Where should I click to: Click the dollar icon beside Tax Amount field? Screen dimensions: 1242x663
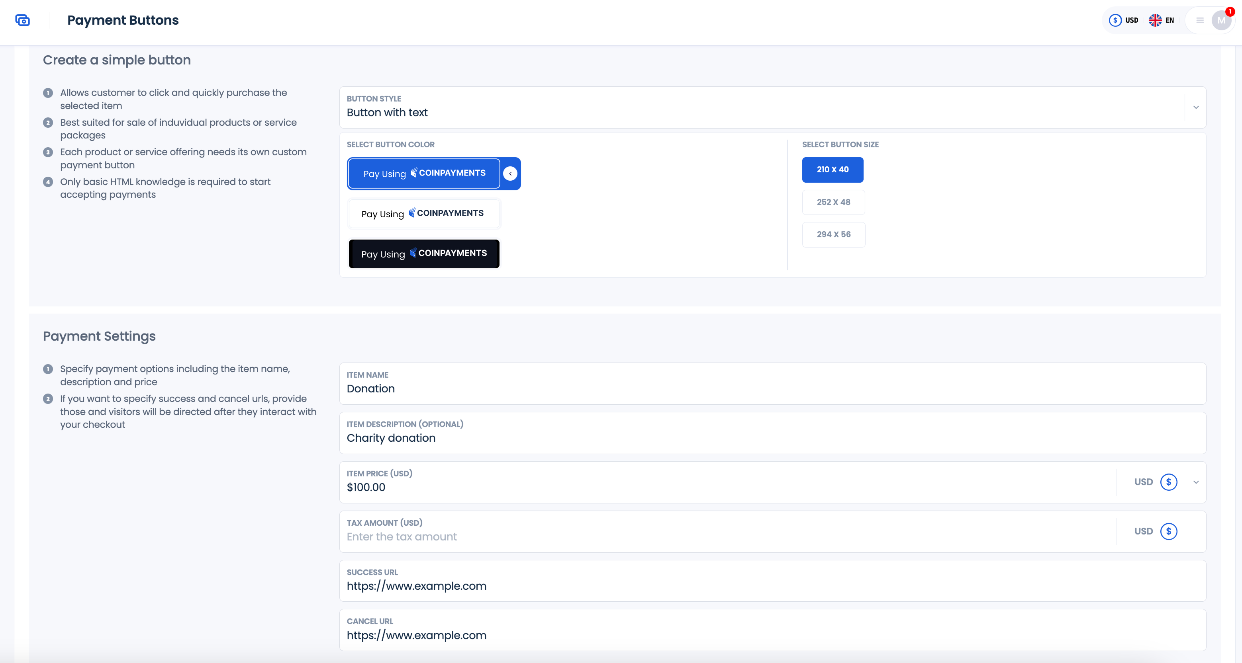[1169, 531]
